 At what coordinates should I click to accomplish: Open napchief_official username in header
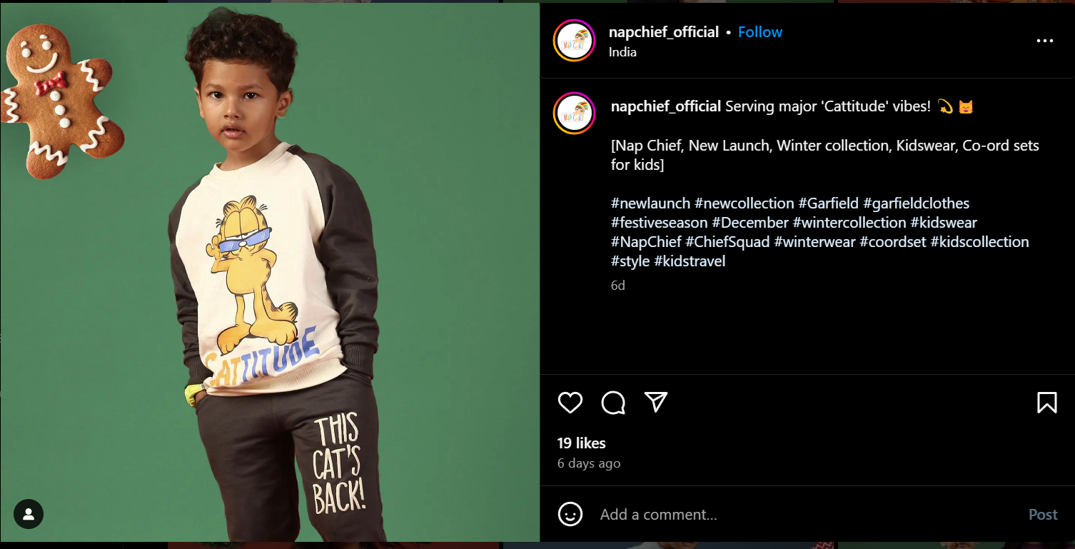[663, 32]
